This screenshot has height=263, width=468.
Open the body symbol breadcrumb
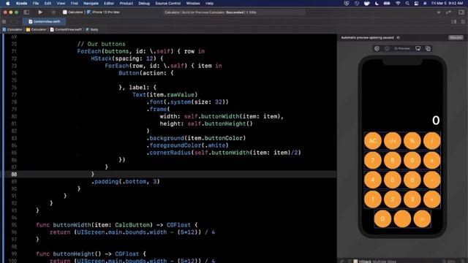tap(92, 29)
